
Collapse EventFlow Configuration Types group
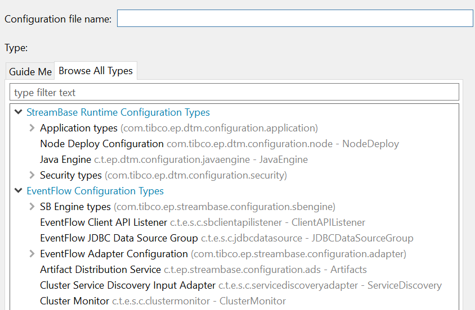click(19, 191)
